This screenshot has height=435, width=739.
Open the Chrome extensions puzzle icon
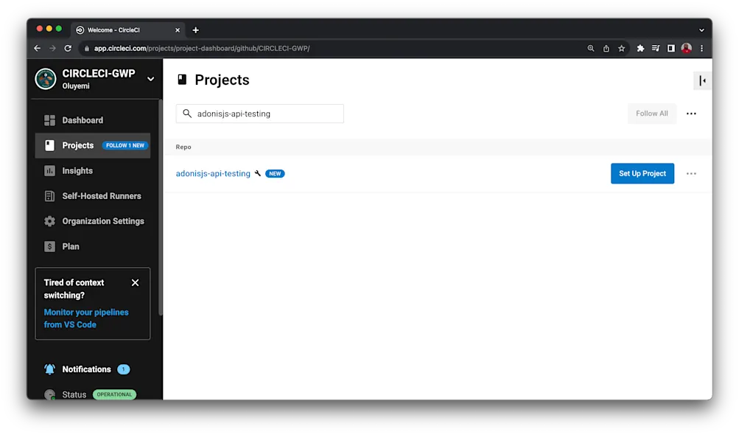tap(640, 47)
